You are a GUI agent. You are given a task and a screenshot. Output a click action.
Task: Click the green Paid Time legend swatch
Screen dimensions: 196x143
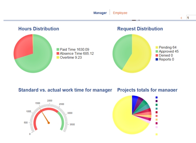(x=58, y=49)
